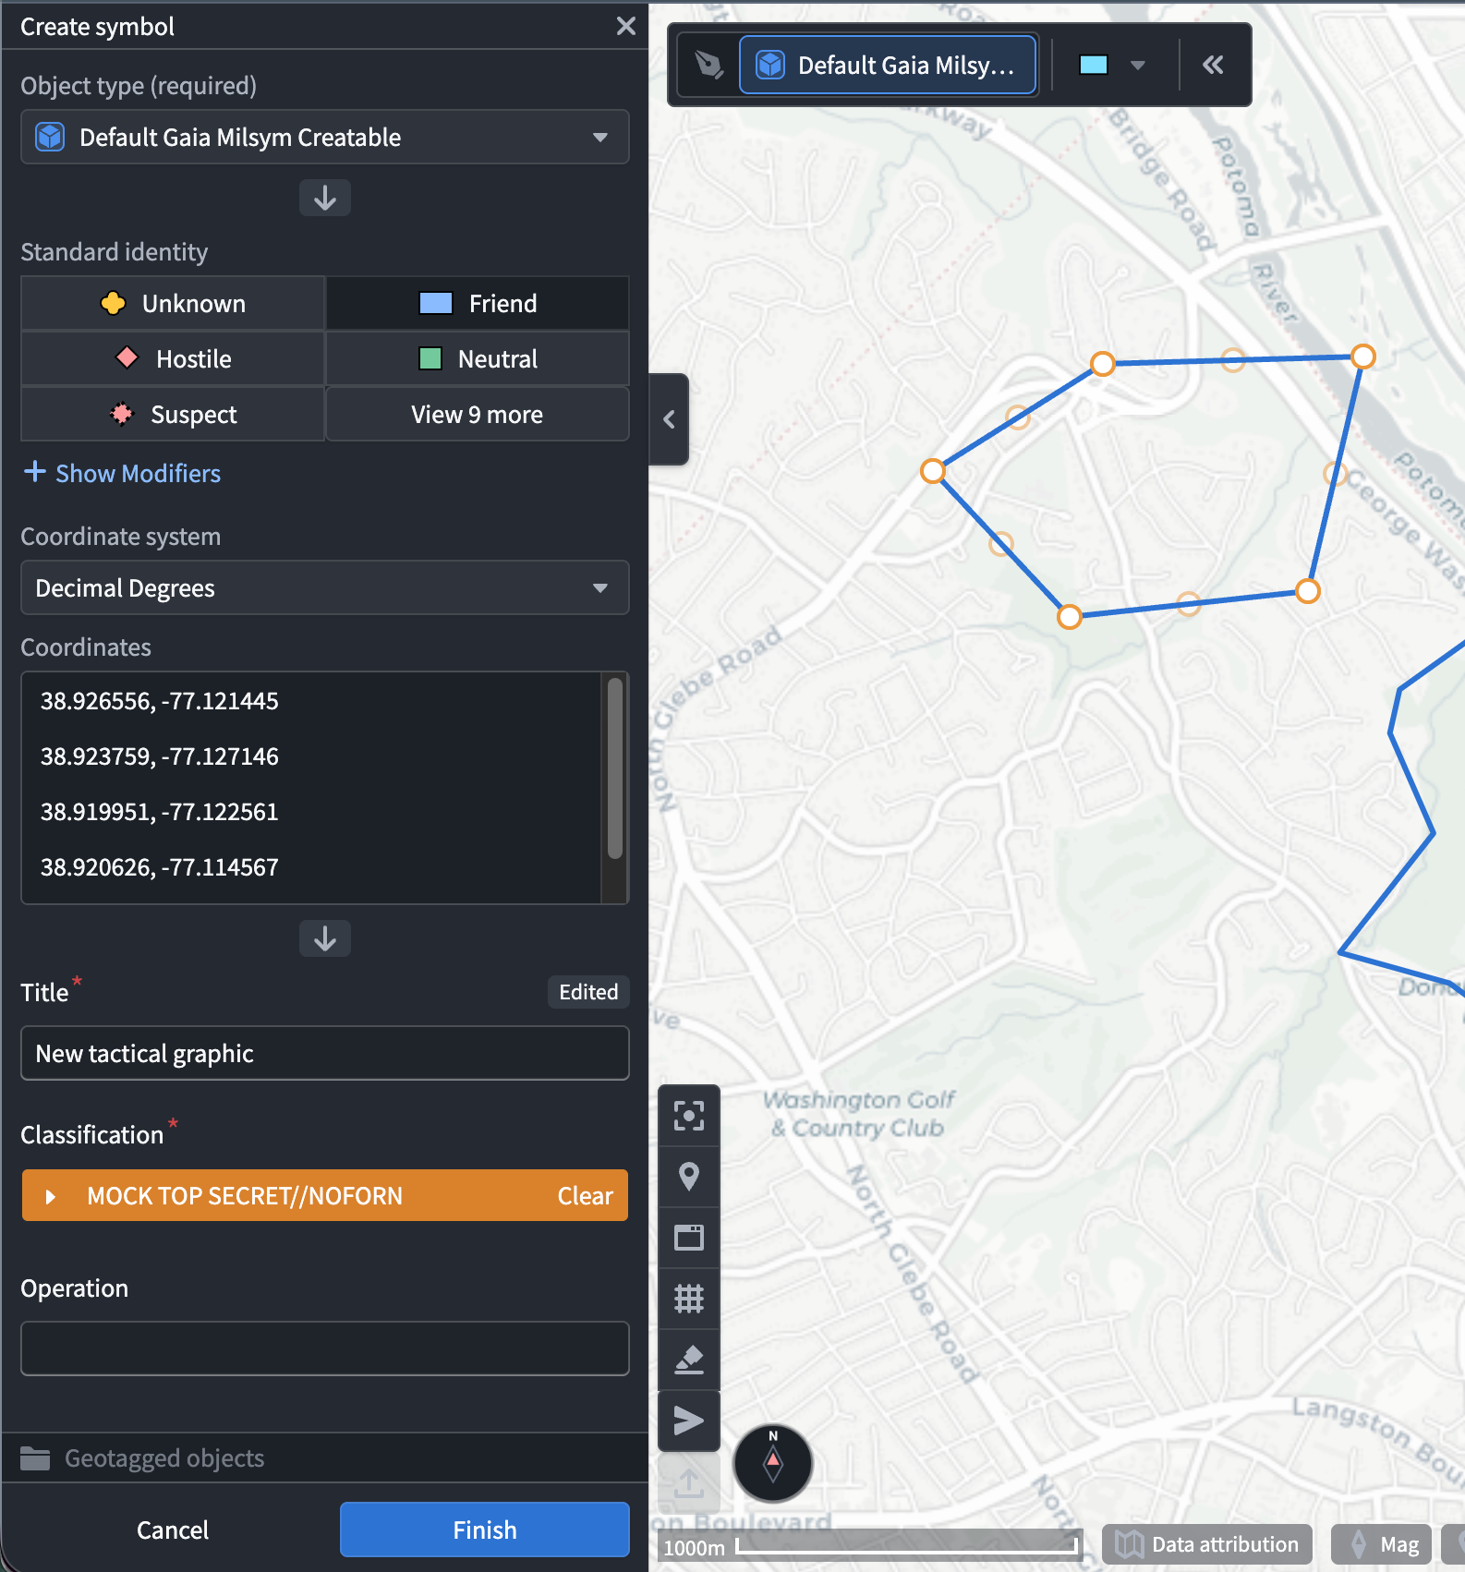Viewport: 1465px width, 1572px height.
Task: Show Modifiers link
Action: pyautogui.click(x=123, y=473)
